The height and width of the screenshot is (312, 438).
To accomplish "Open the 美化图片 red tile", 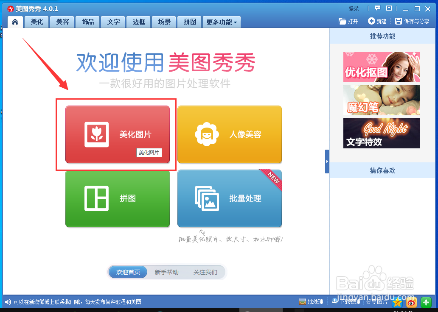I will tap(118, 134).
